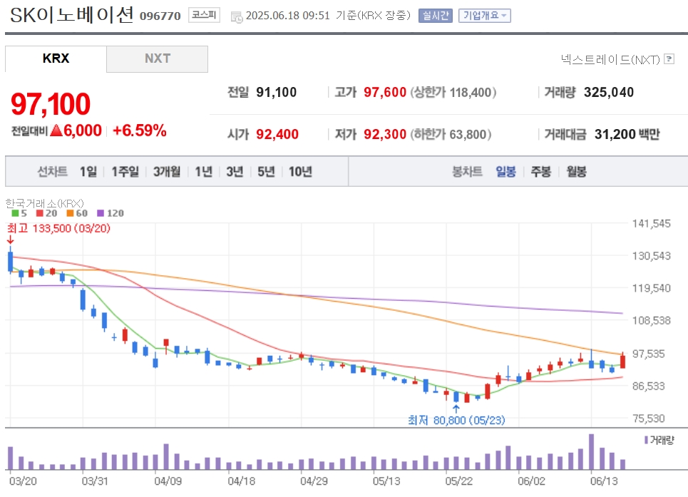Toggle the 실시간 real-time button
The width and height of the screenshot is (688, 497).
point(436,16)
